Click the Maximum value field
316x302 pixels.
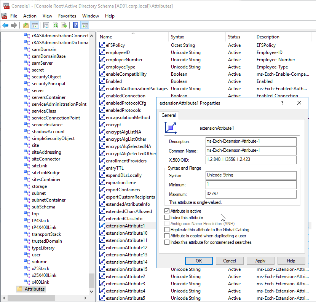click(x=251, y=194)
